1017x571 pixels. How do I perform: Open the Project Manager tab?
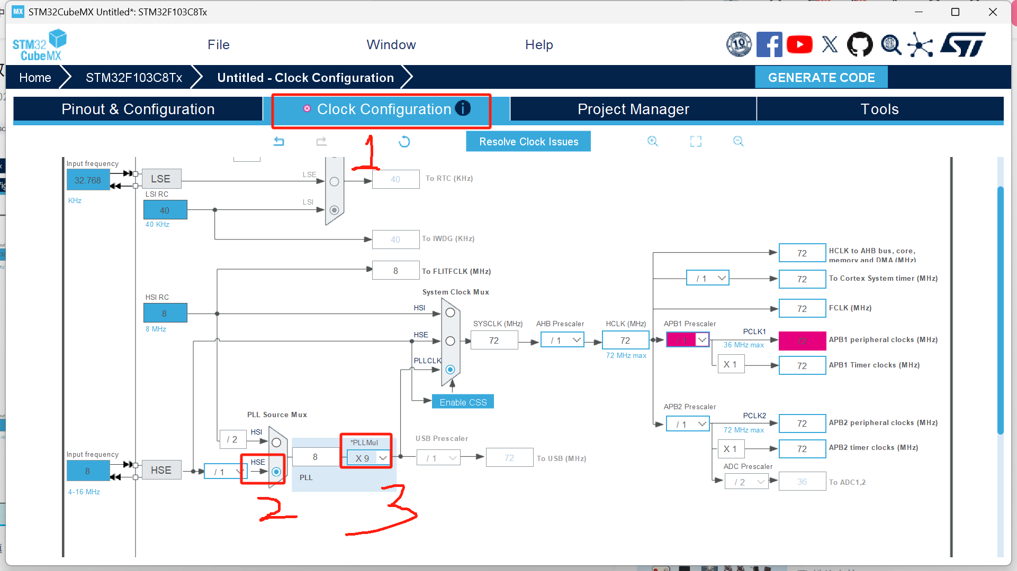tap(633, 109)
